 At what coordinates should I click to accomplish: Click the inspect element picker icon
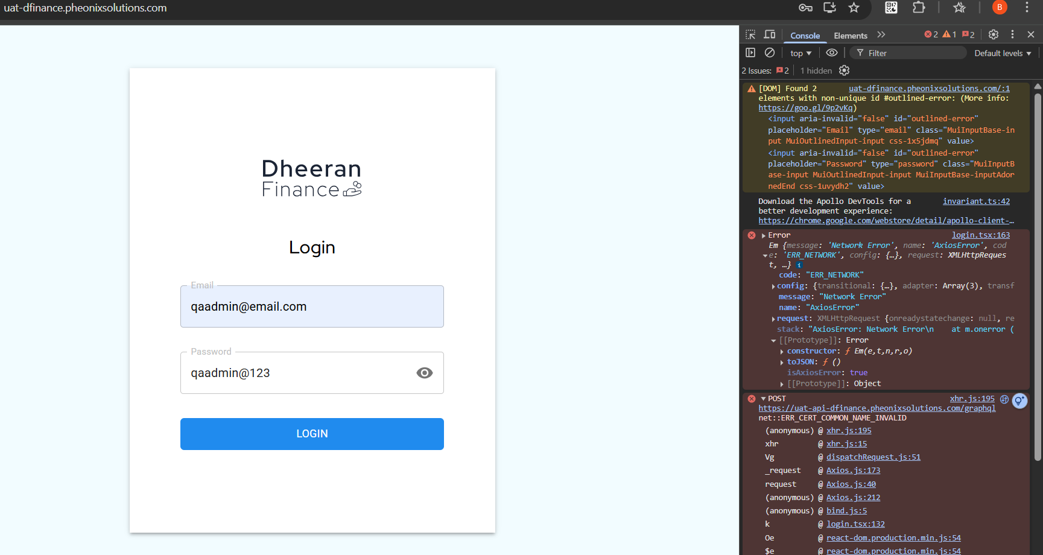[750, 35]
